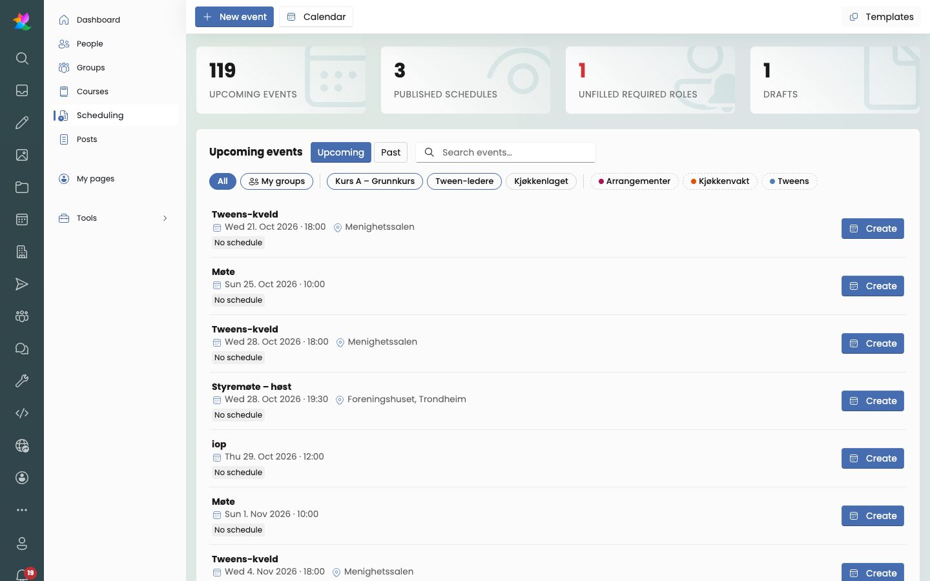Open the chat bubbles icon

click(x=22, y=349)
